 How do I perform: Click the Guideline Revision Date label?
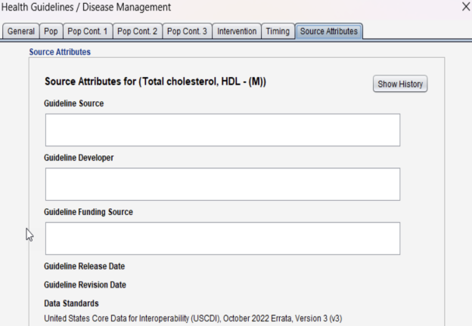[x=85, y=285]
